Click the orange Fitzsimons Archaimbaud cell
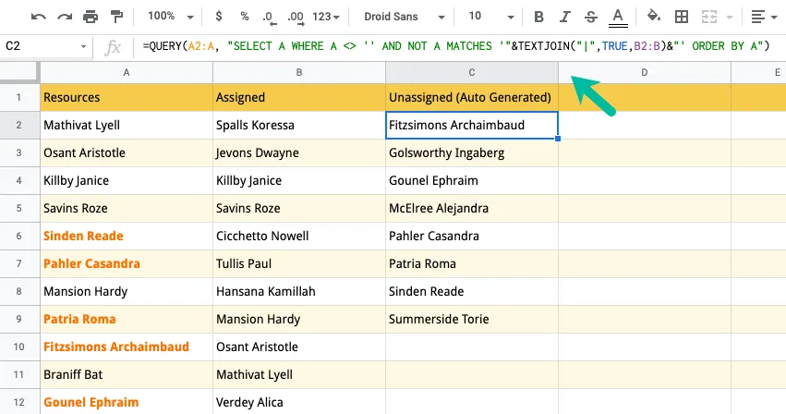The image size is (786, 414). point(127,347)
